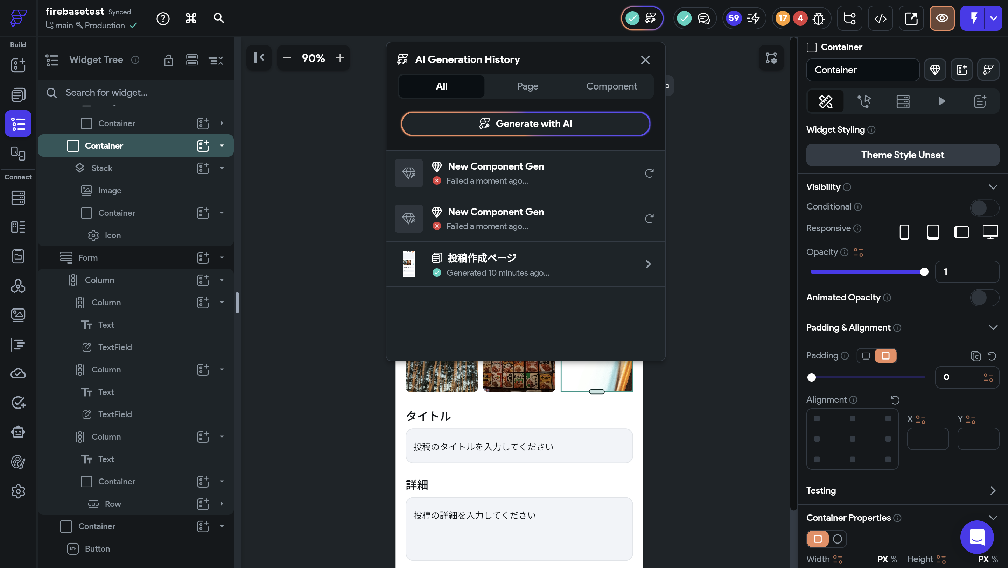Screen dimensions: 1008x568
Task: Open the Firestore database sidebar icon
Action: (18, 198)
